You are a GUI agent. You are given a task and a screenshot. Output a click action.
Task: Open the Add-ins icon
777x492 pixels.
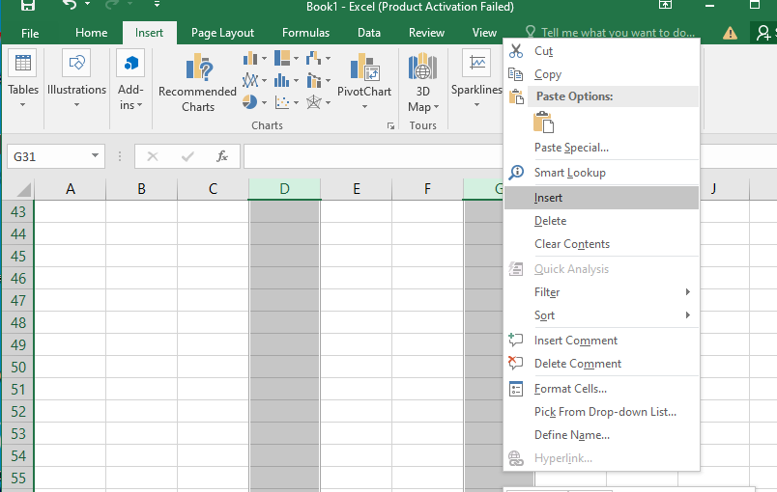pos(130,64)
